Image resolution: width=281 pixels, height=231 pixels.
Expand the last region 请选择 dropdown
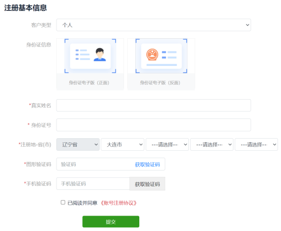click(256, 144)
